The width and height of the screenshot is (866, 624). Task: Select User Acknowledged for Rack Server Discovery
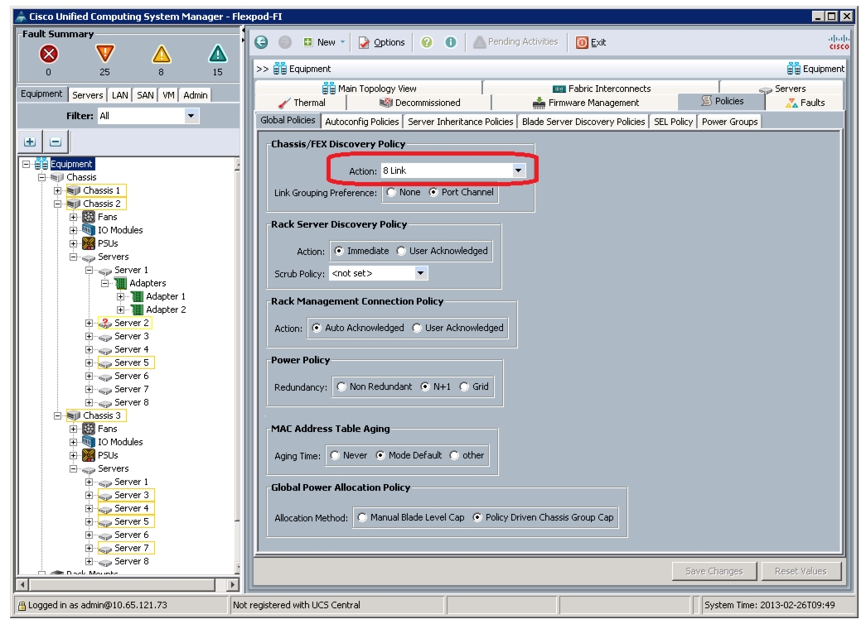pyautogui.click(x=402, y=251)
